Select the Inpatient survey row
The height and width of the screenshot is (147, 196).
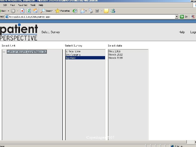(85, 58)
